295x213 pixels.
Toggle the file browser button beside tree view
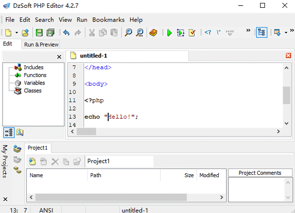click(x=19, y=132)
